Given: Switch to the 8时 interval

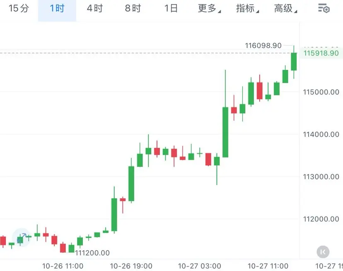Looking at the screenshot, I should coord(133,9).
